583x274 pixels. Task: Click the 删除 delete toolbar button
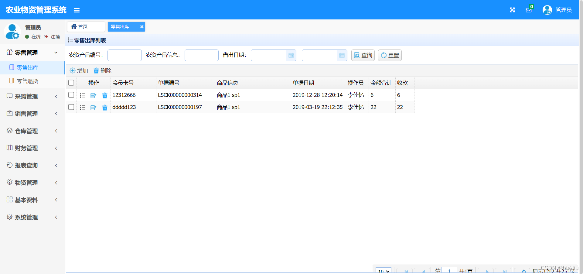click(103, 71)
